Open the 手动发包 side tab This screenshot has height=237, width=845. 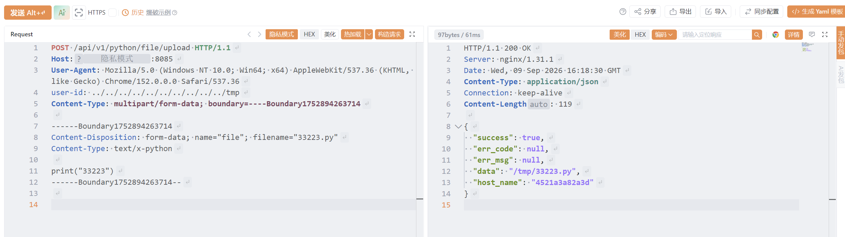click(x=841, y=42)
